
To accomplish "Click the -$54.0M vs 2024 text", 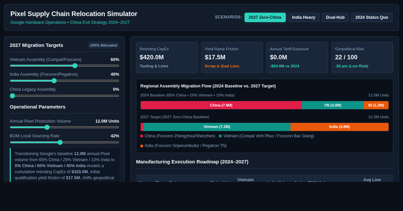I will tap(284, 66).
